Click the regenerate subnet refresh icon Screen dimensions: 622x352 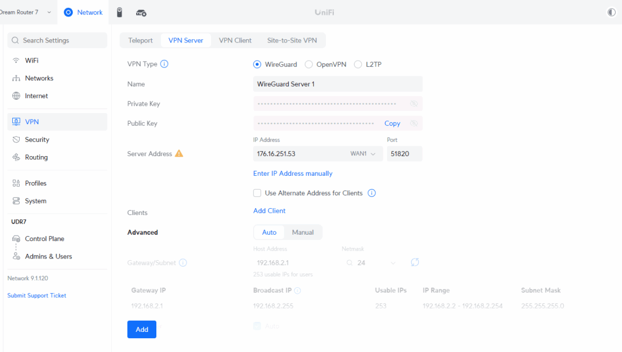[x=415, y=262]
